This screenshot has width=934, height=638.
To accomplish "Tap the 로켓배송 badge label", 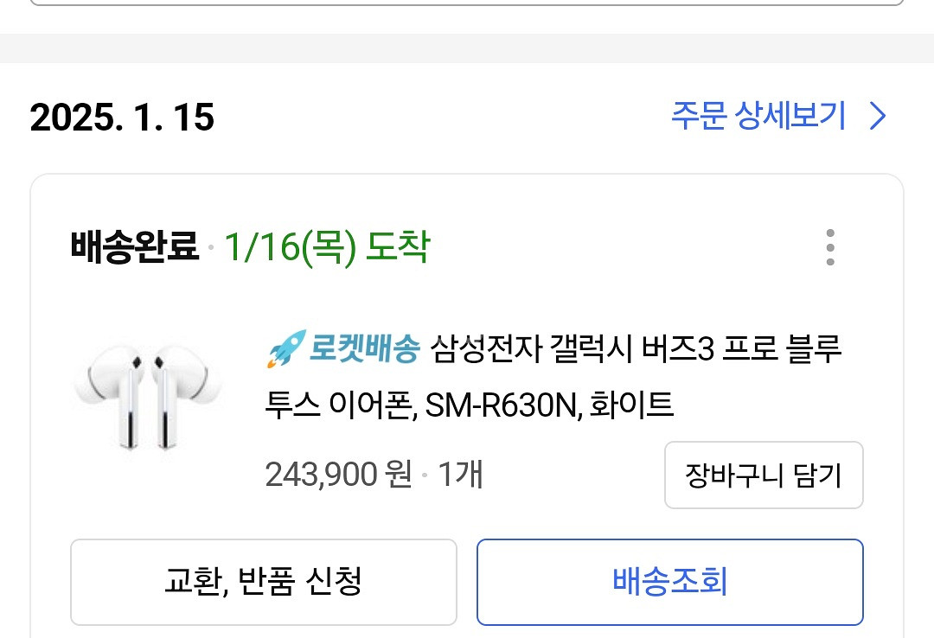I will (364, 350).
